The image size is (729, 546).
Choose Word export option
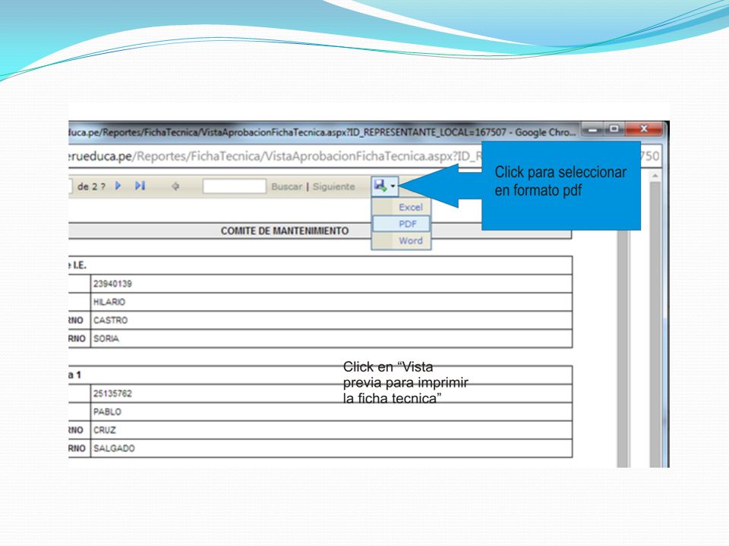pos(402,240)
